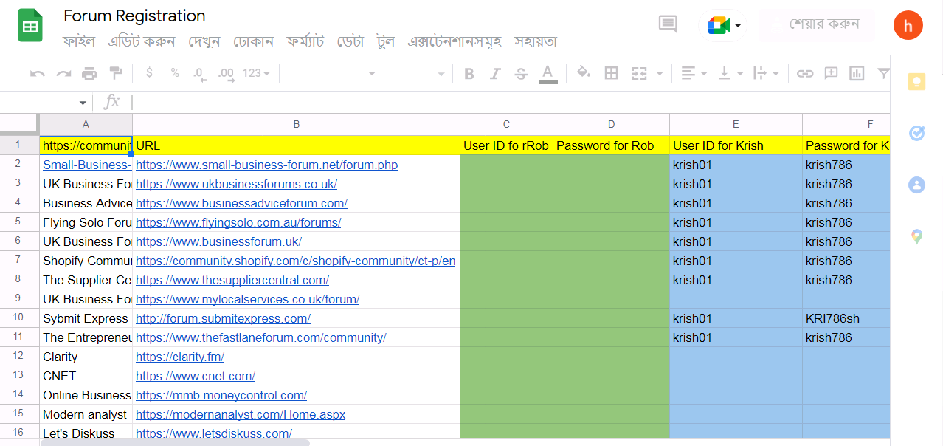The image size is (943, 446).
Task: Select the paint format tool
Action: [115, 73]
